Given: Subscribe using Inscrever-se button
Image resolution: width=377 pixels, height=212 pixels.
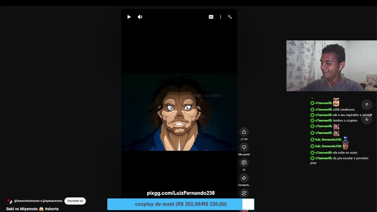Looking at the screenshot, I should [75, 201].
